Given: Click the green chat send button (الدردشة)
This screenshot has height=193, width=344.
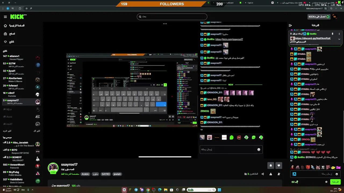Looking at the screenshot, I should point(335,182).
